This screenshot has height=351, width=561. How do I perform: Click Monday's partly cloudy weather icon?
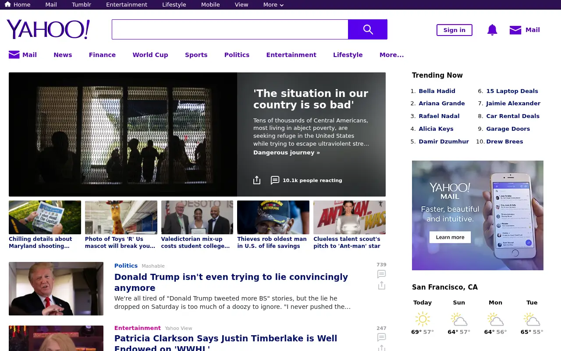pos(495,319)
